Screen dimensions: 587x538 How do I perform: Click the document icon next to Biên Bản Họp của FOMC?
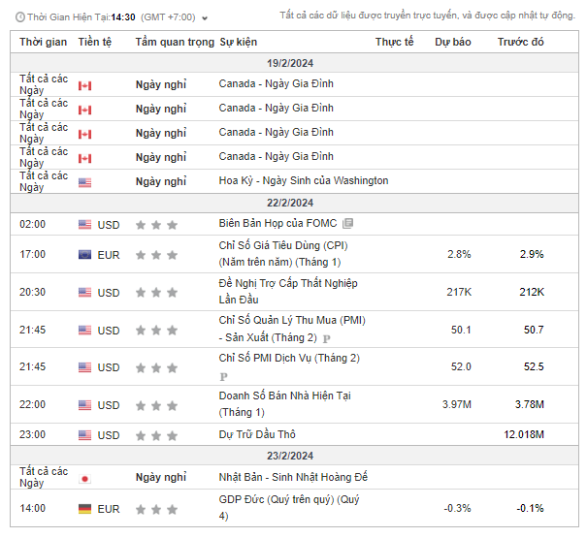coord(348,224)
